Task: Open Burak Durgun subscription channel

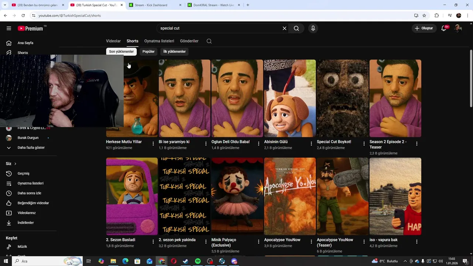Action: [28, 138]
